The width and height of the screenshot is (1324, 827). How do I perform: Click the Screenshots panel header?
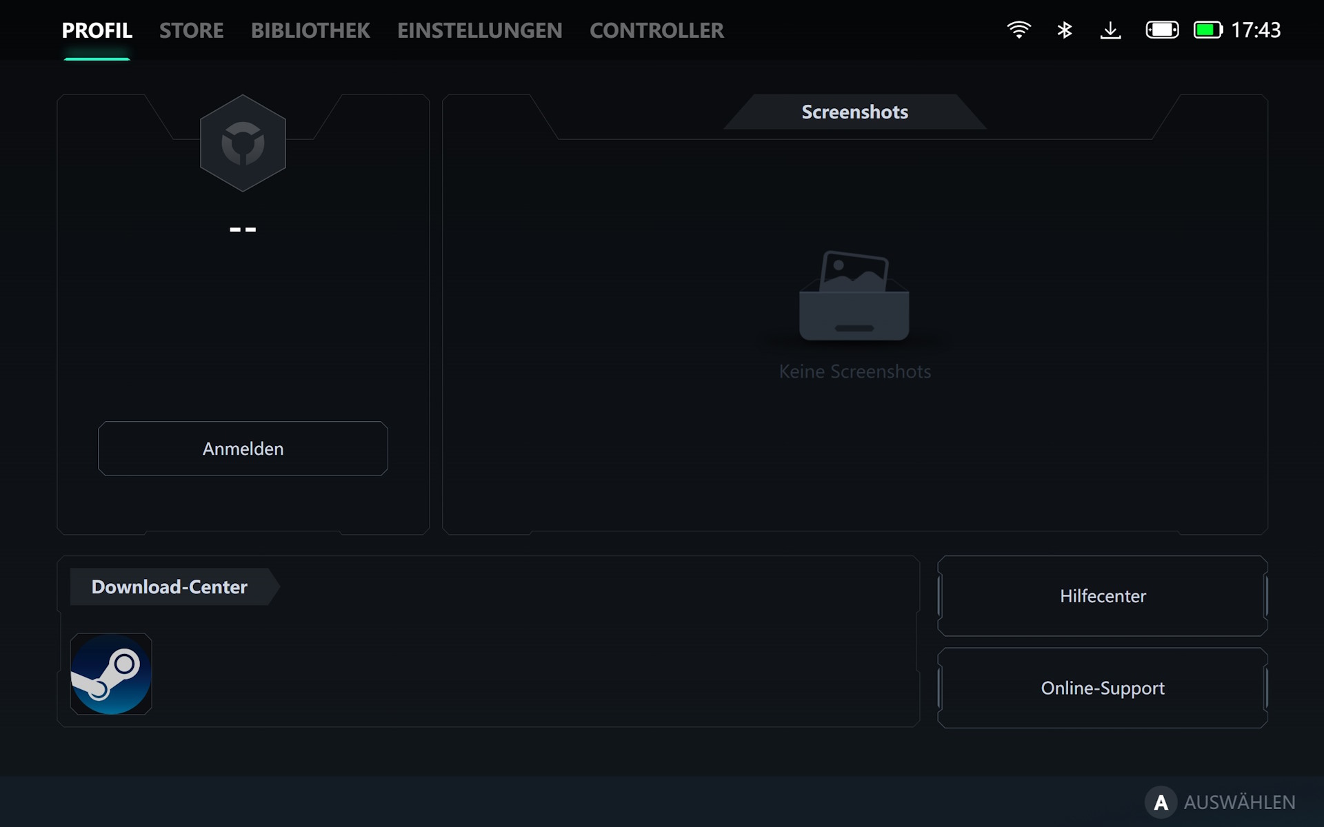coord(854,112)
